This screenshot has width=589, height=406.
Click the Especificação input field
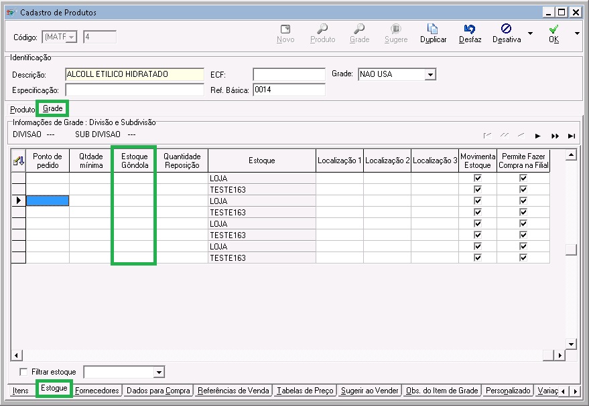pyautogui.click(x=135, y=90)
